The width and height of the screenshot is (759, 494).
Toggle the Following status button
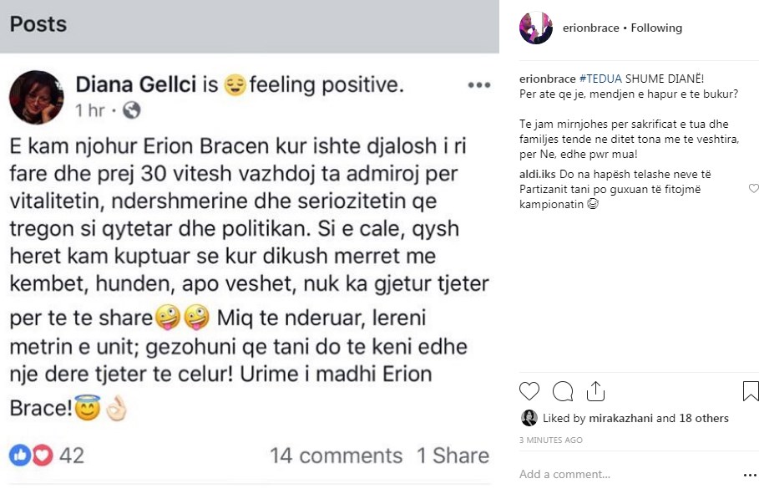[x=656, y=28]
